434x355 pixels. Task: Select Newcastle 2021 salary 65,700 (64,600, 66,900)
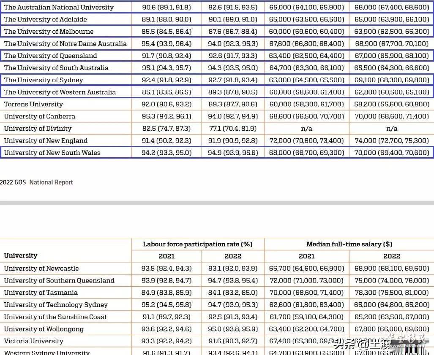tap(307, 268)
